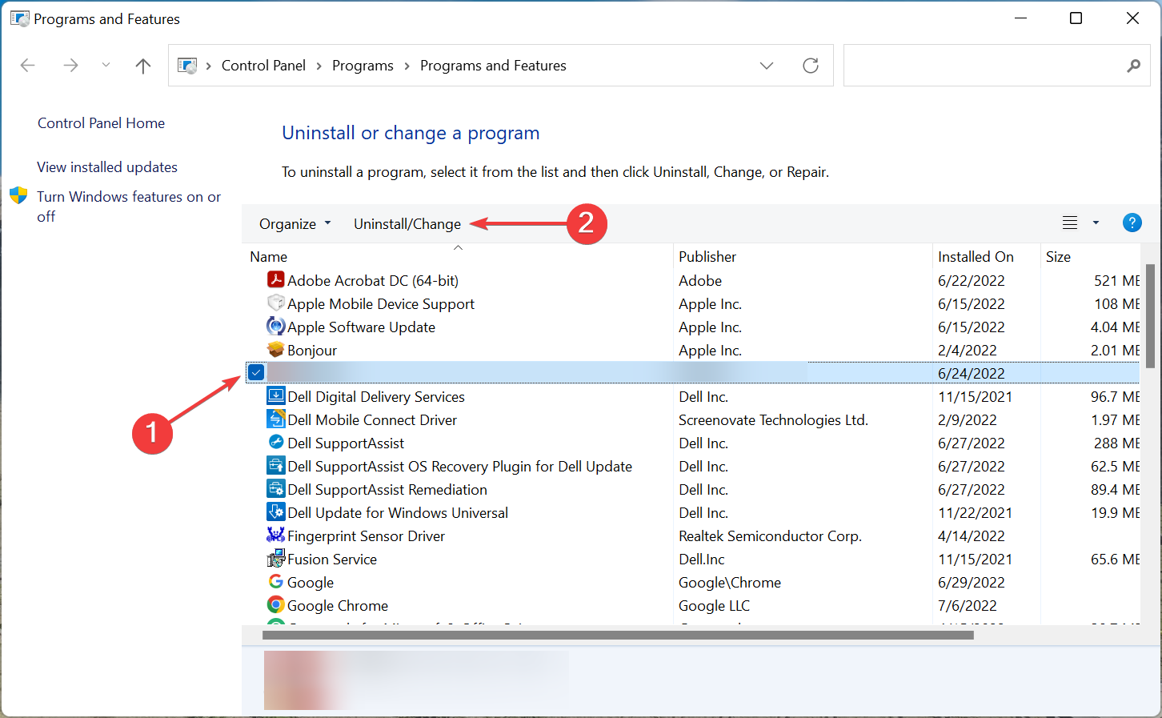Click the Google LLC publisher cell
The width and height of the screenshot is (1162, 718).
(715, 606)
